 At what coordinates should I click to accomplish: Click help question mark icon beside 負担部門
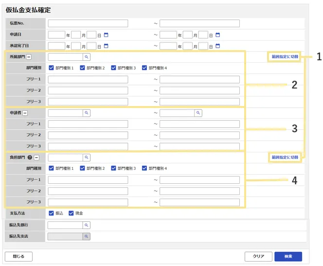30,158
